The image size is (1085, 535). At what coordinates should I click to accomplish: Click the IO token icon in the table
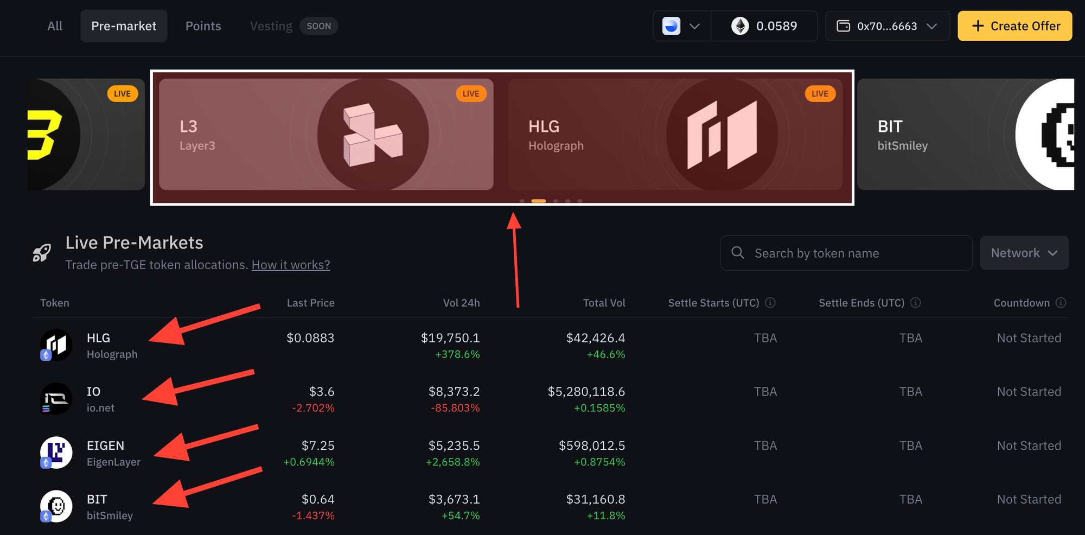(56, 399)
